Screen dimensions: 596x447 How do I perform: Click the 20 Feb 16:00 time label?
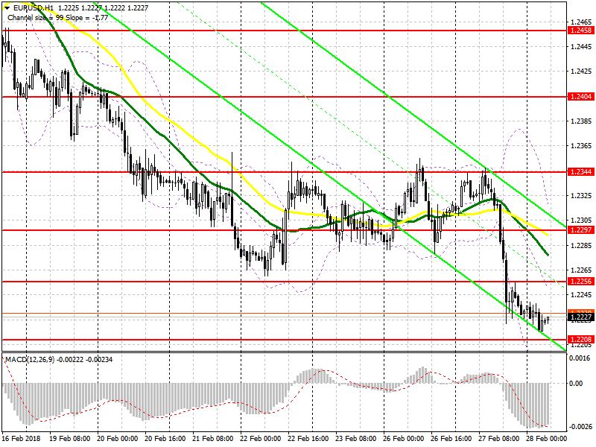pyautogui.click(x=165, y=439)
